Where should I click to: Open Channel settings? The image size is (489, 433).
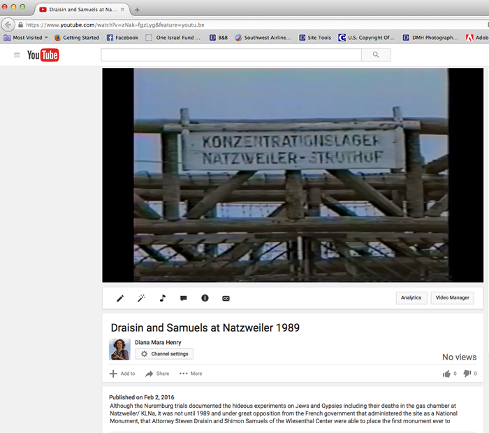[x=164, y=354]
